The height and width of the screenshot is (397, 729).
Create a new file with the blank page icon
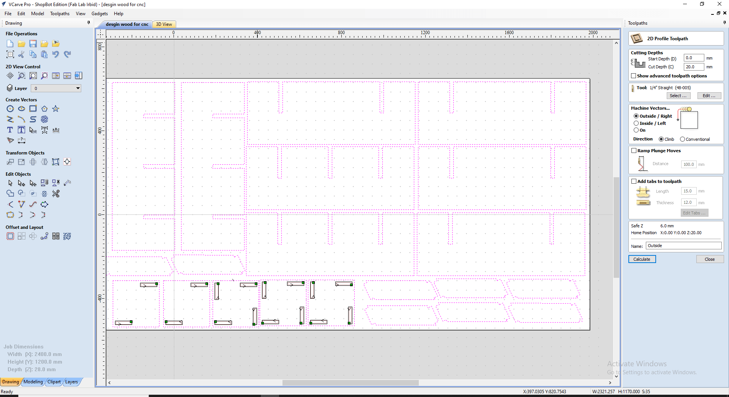click(10, 44)
